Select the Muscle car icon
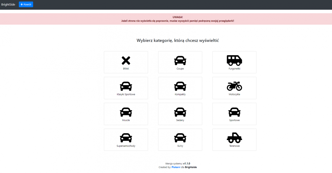The image size is (332, 173). 126,112
